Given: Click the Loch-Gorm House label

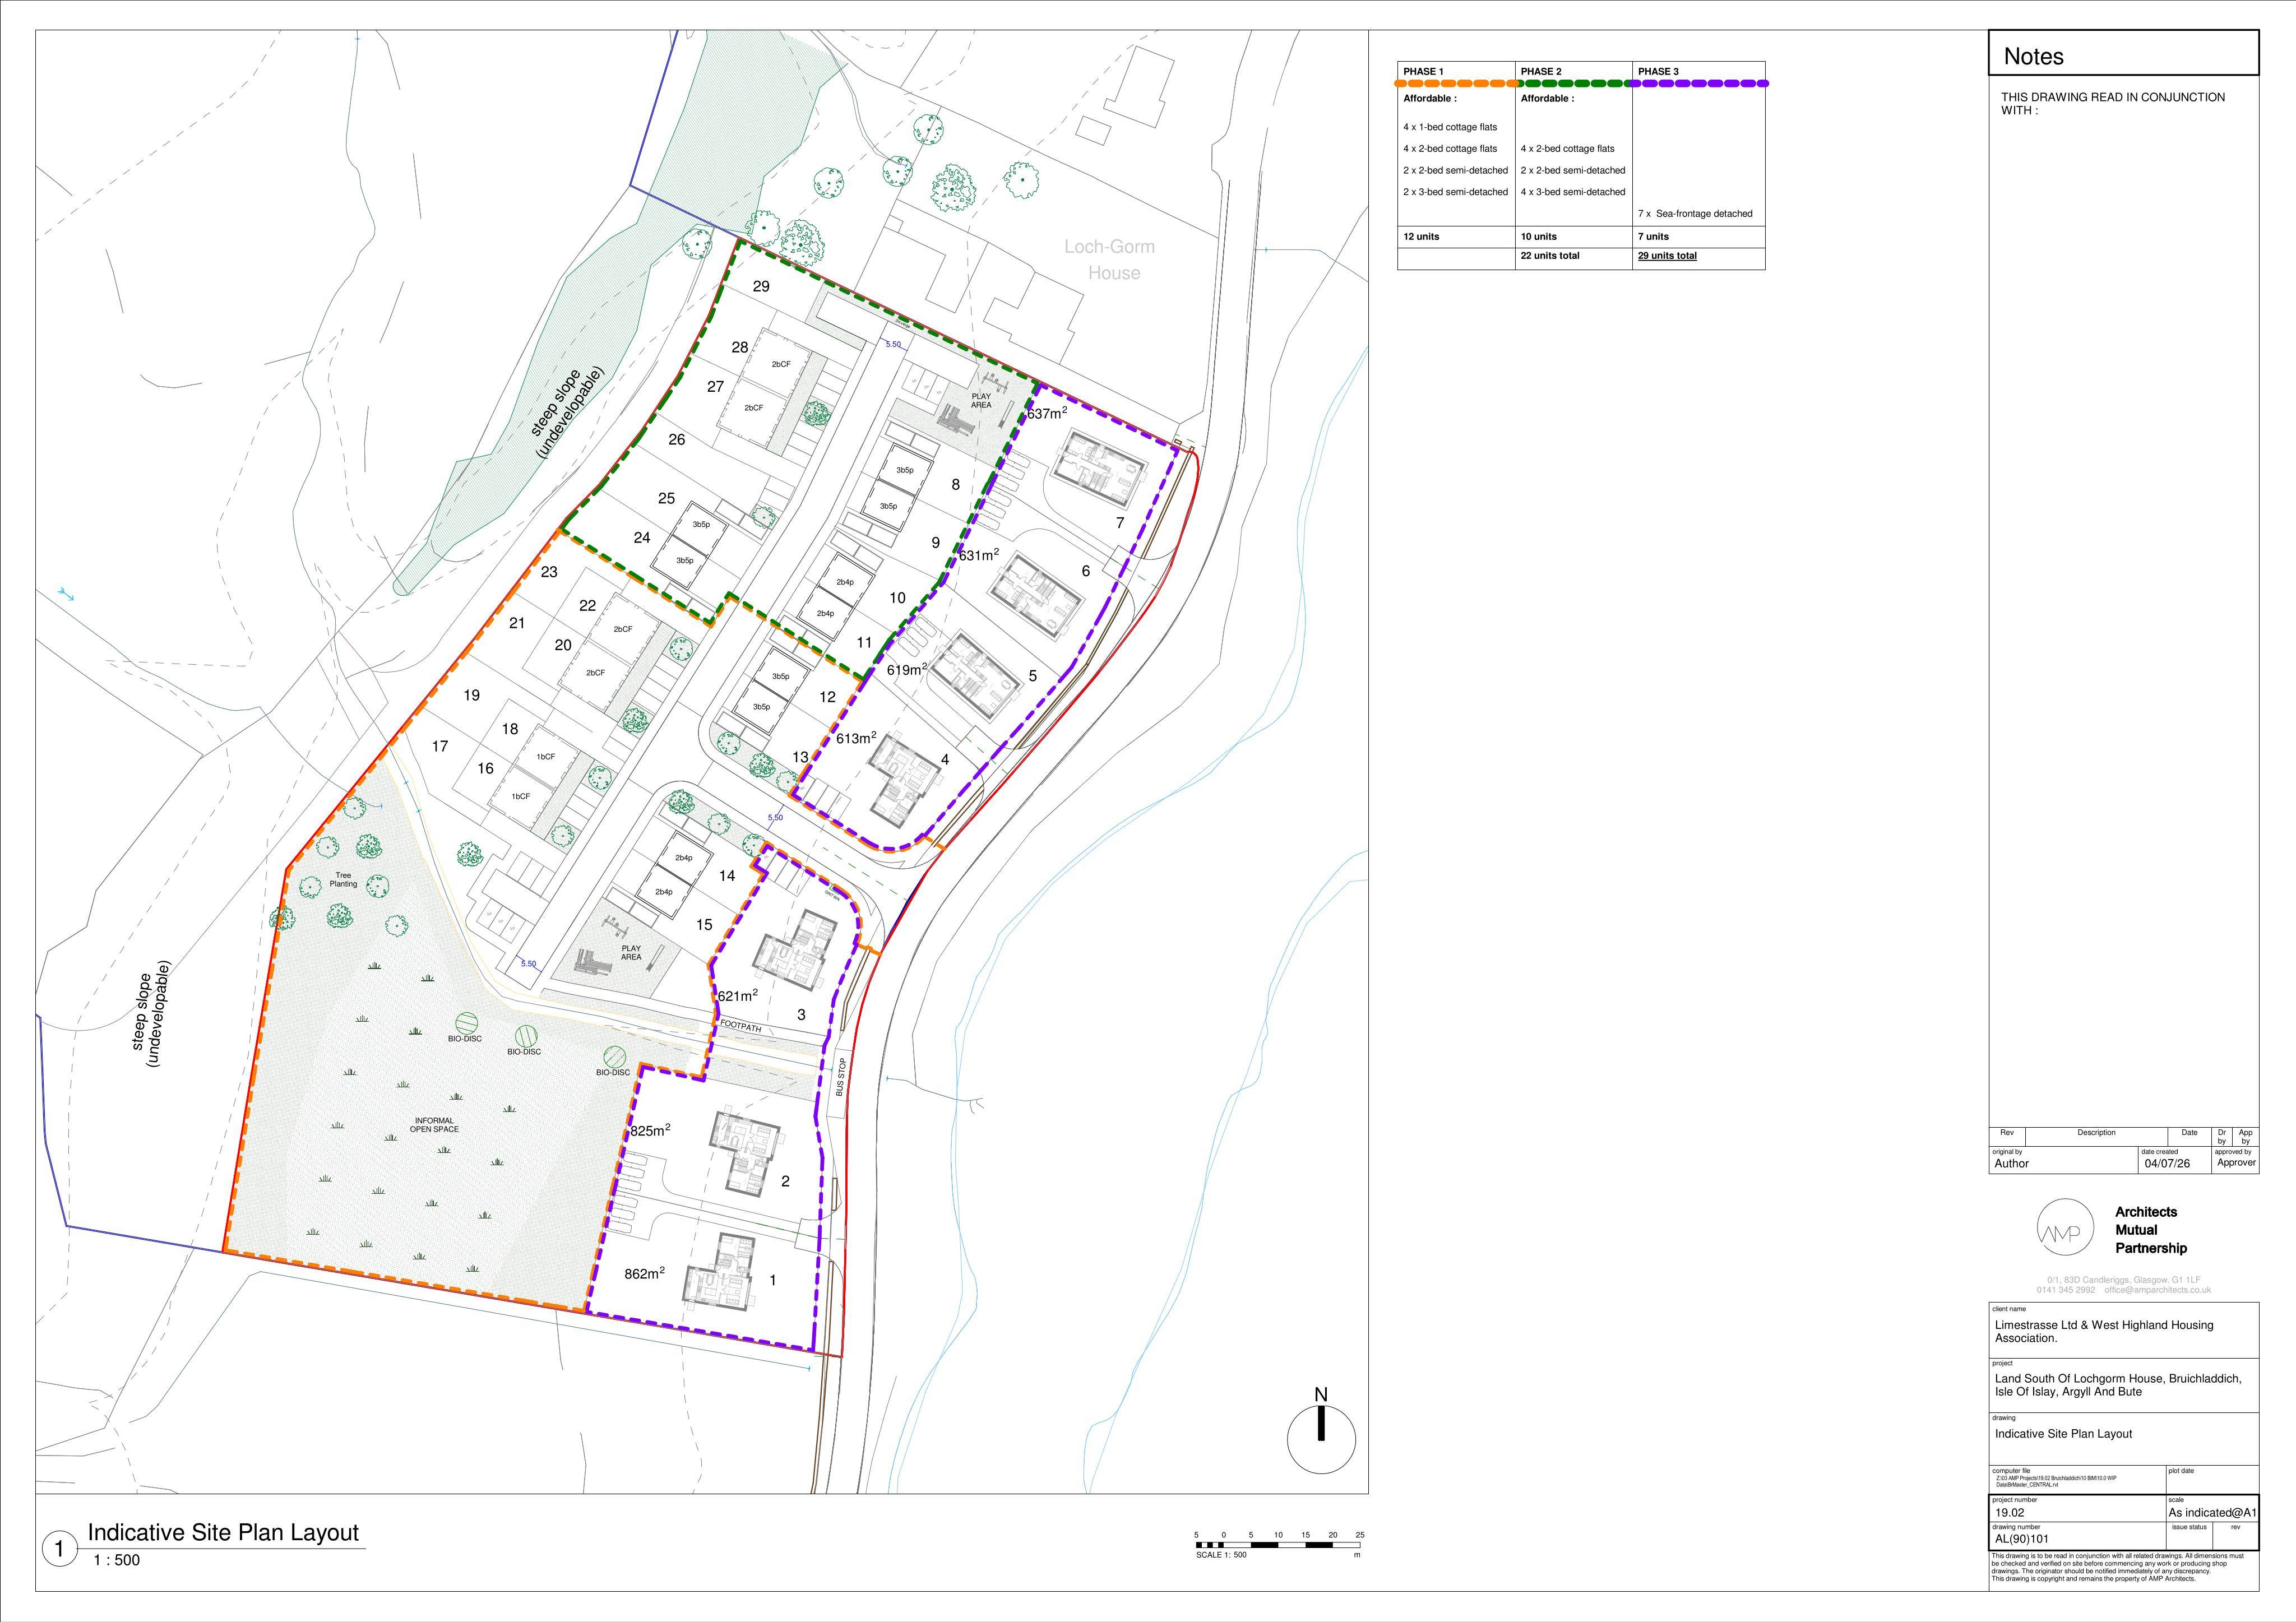Looking at the screenshot, I should coord(1109,259).
